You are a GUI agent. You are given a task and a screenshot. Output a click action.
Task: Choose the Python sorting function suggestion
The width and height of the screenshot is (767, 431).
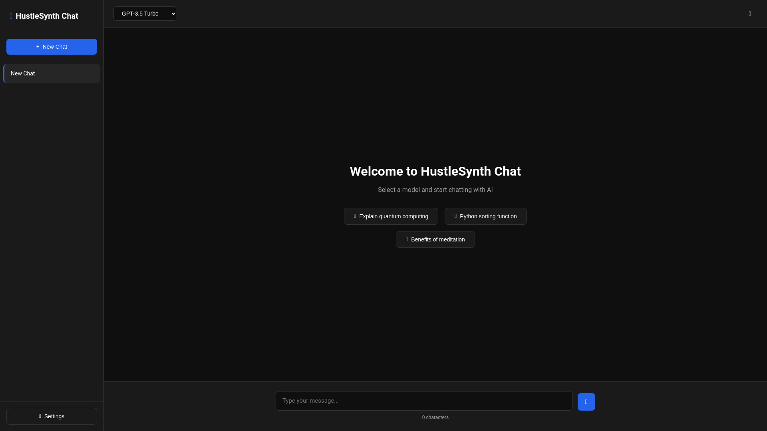485,216
